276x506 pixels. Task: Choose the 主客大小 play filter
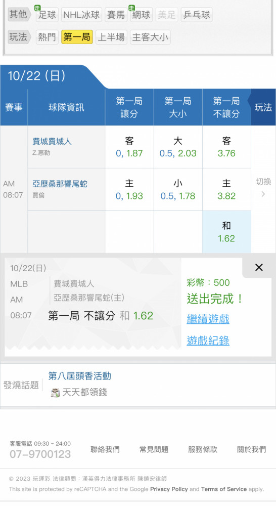(150, 37)
